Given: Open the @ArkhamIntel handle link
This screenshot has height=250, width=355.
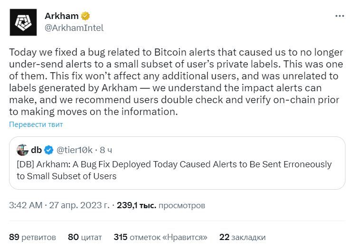Looking at the screenshot, I should (74, 28).
